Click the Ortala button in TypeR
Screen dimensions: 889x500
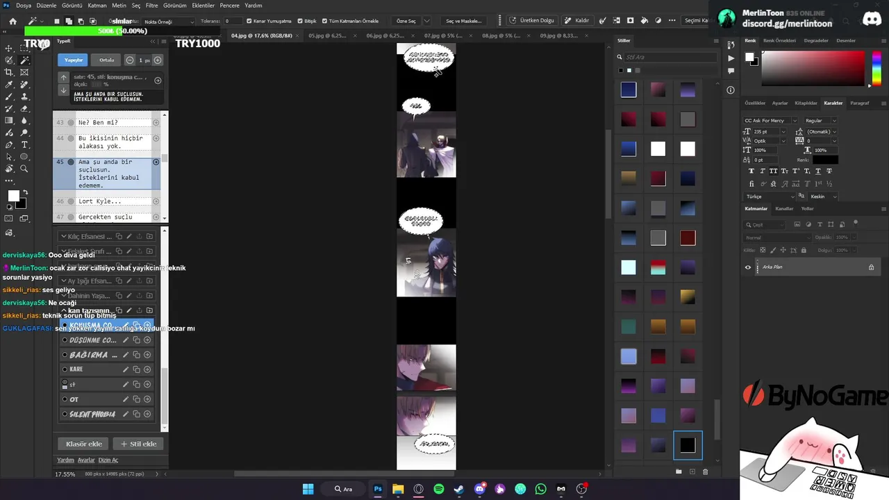106,60
